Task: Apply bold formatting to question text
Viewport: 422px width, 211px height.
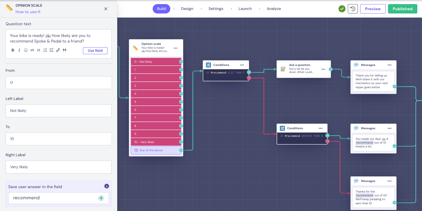Action: click(x=13, y=50)
